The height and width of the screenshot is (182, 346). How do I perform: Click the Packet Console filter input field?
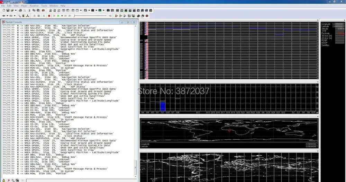[x=81, y=181]
